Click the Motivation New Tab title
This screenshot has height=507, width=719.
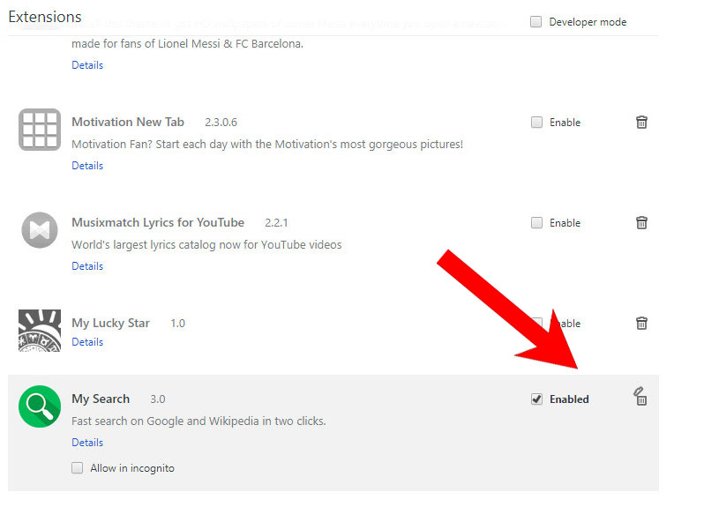point(128,122)
